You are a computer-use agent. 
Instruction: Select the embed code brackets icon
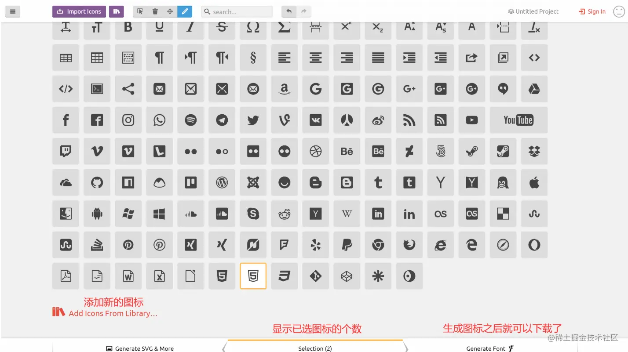click(x=66, y=89)
